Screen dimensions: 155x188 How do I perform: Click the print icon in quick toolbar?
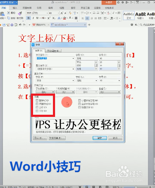[x=12, y=25]
